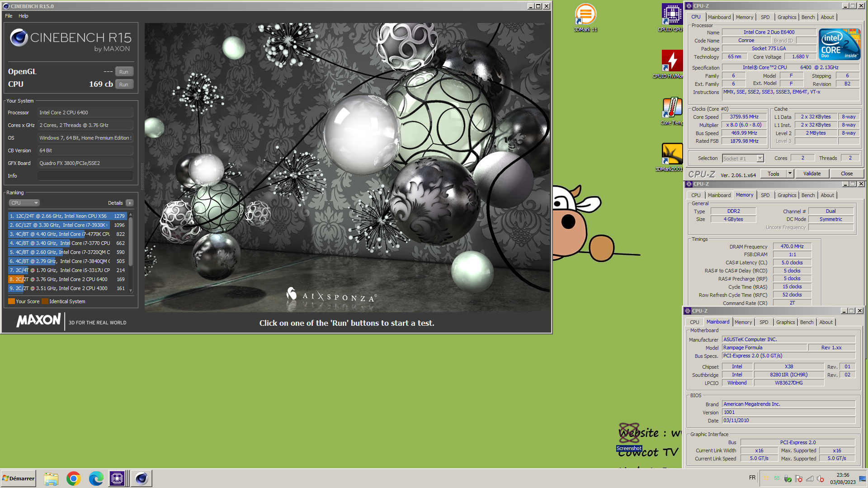Select ranking row Core i7-3770 662
This screenshot has height=488, width=868.
67,243
